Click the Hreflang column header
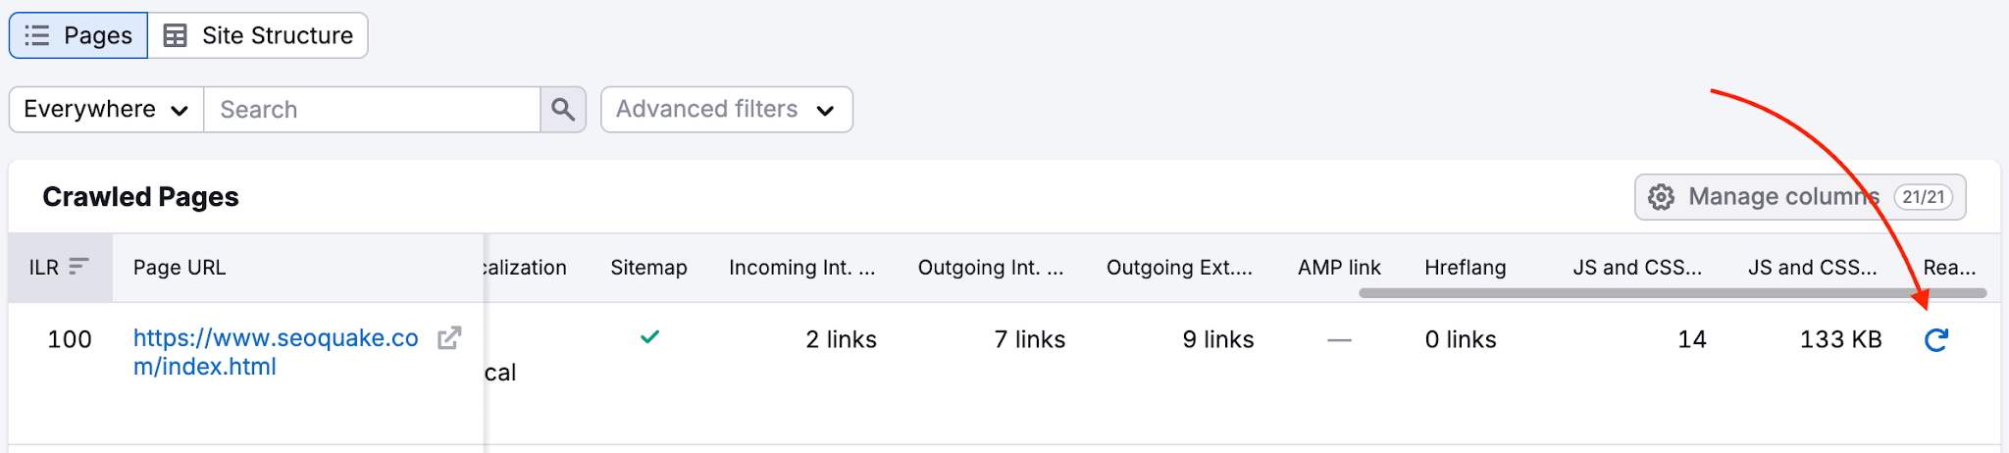This screenshot has width=2009, height=453. tap(1465, 268)
